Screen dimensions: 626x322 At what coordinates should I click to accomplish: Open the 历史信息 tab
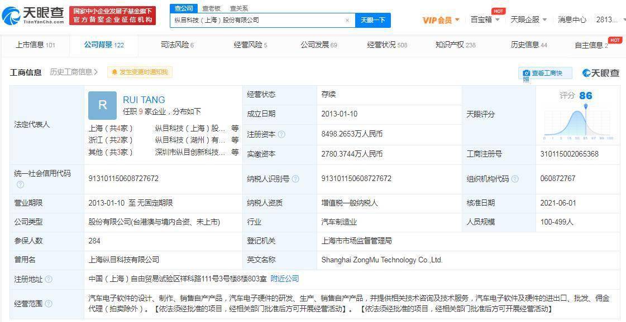pos(529,45)
